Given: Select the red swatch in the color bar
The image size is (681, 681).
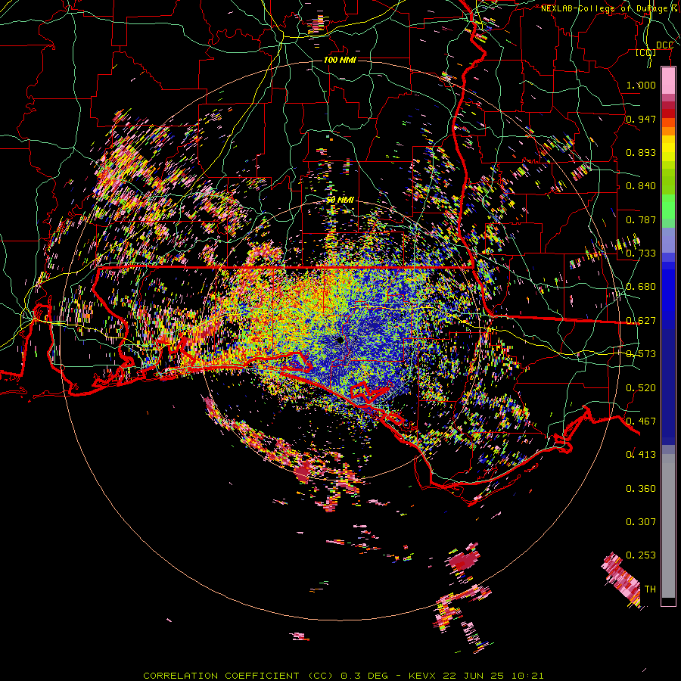Looking at the screenshot, I should (668, 113).
